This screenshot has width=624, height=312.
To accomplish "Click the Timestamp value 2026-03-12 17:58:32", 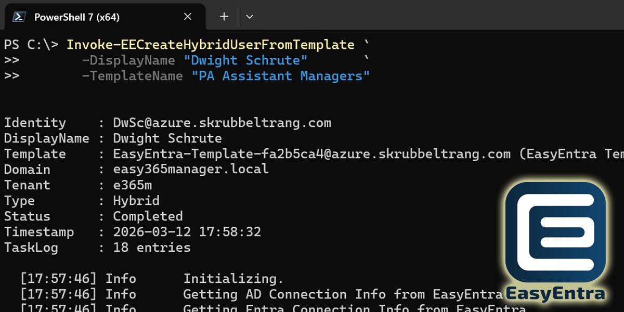I will 187,232.
